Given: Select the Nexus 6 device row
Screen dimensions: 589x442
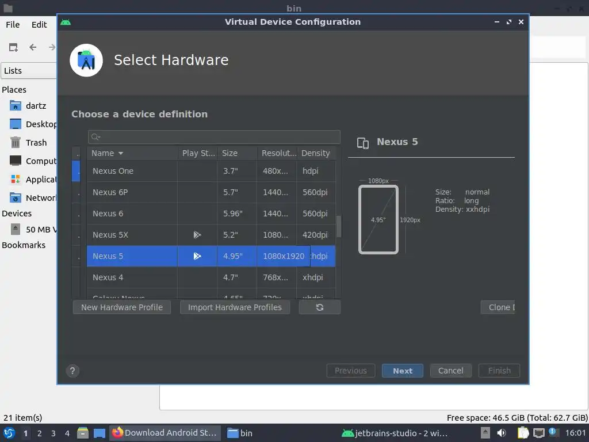Looking at the screenshot, I should coord(211,214).
